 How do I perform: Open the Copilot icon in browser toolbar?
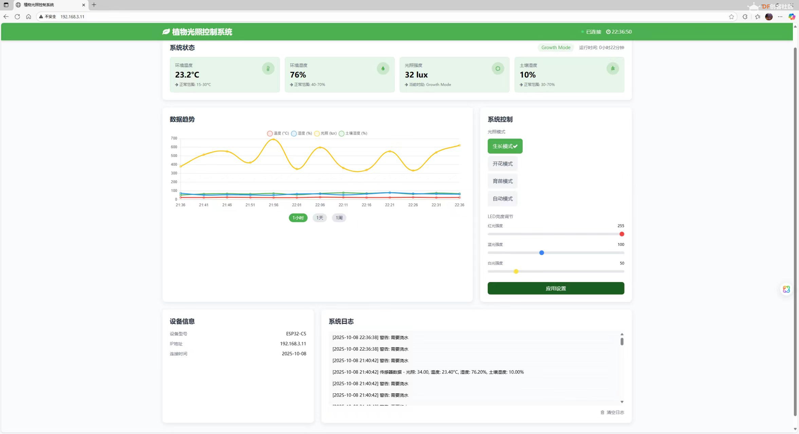792,17
